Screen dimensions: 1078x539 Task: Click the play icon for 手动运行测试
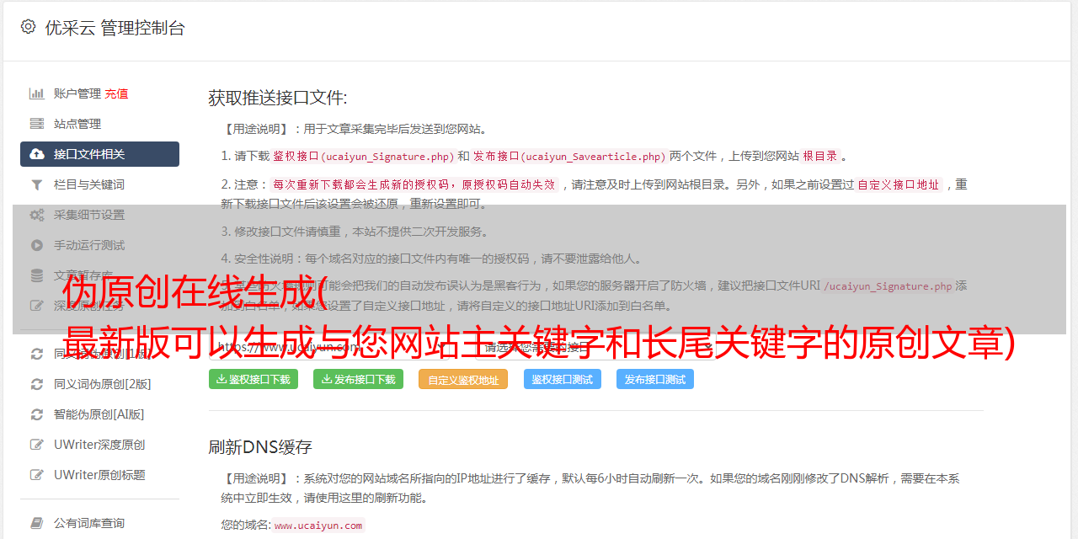tap(37, 245)
